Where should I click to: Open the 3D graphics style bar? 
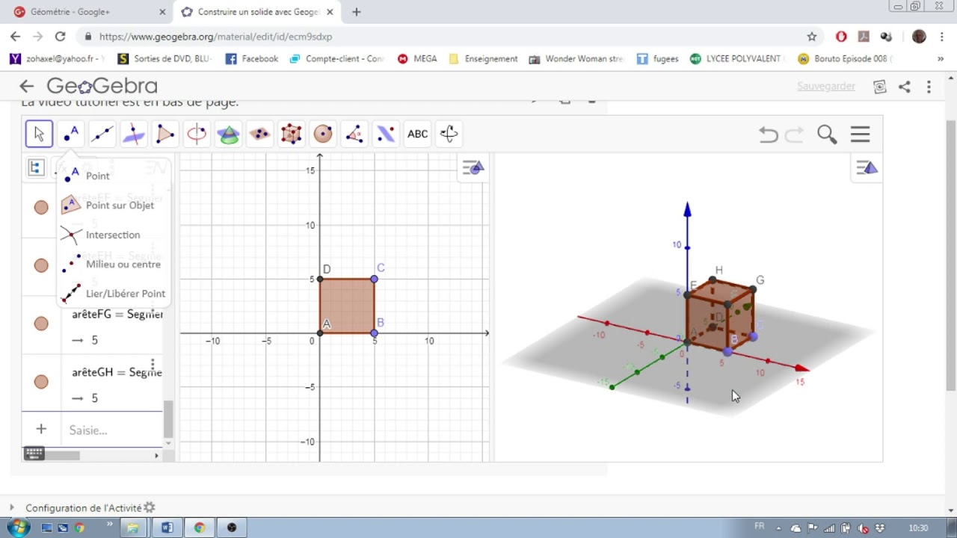tap(867, 167)
